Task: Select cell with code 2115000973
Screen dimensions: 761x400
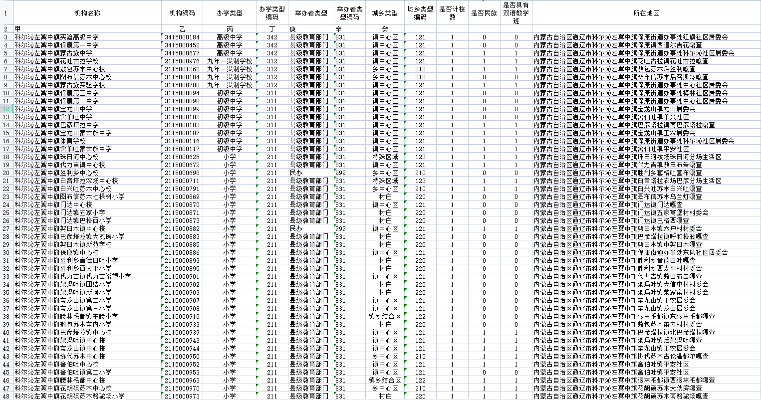Action: click(x=182, y=396)
